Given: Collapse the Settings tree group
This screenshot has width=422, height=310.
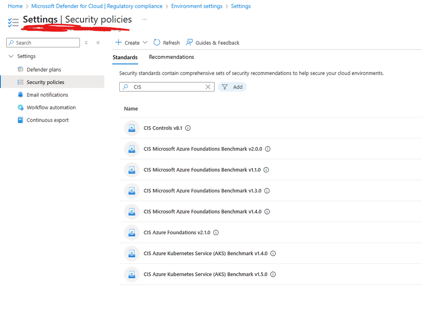Looking at the screenshot, I should (11, 56).
